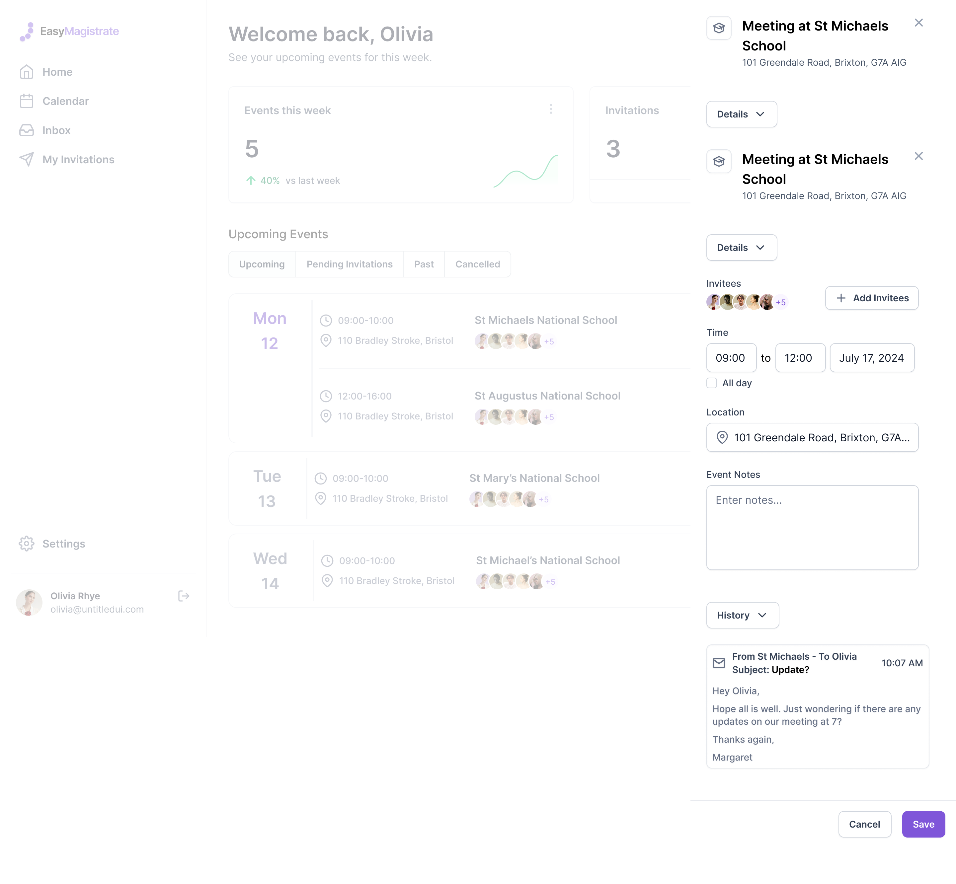Click location pin of St Augustus event

tap(326, 416)
